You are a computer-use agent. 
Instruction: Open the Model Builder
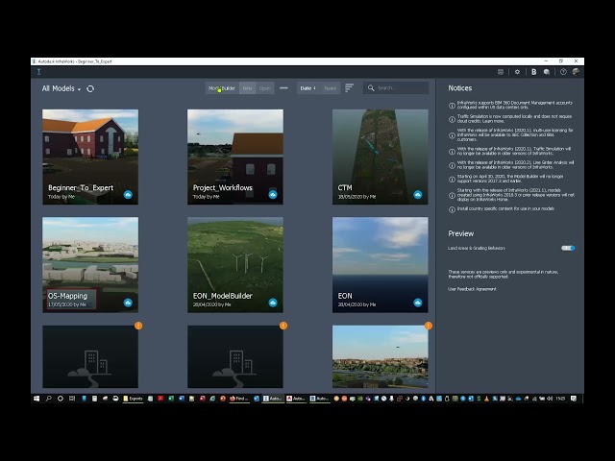point(222,88)
